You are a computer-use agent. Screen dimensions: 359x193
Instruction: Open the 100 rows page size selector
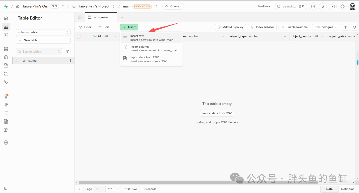(131, 189)
